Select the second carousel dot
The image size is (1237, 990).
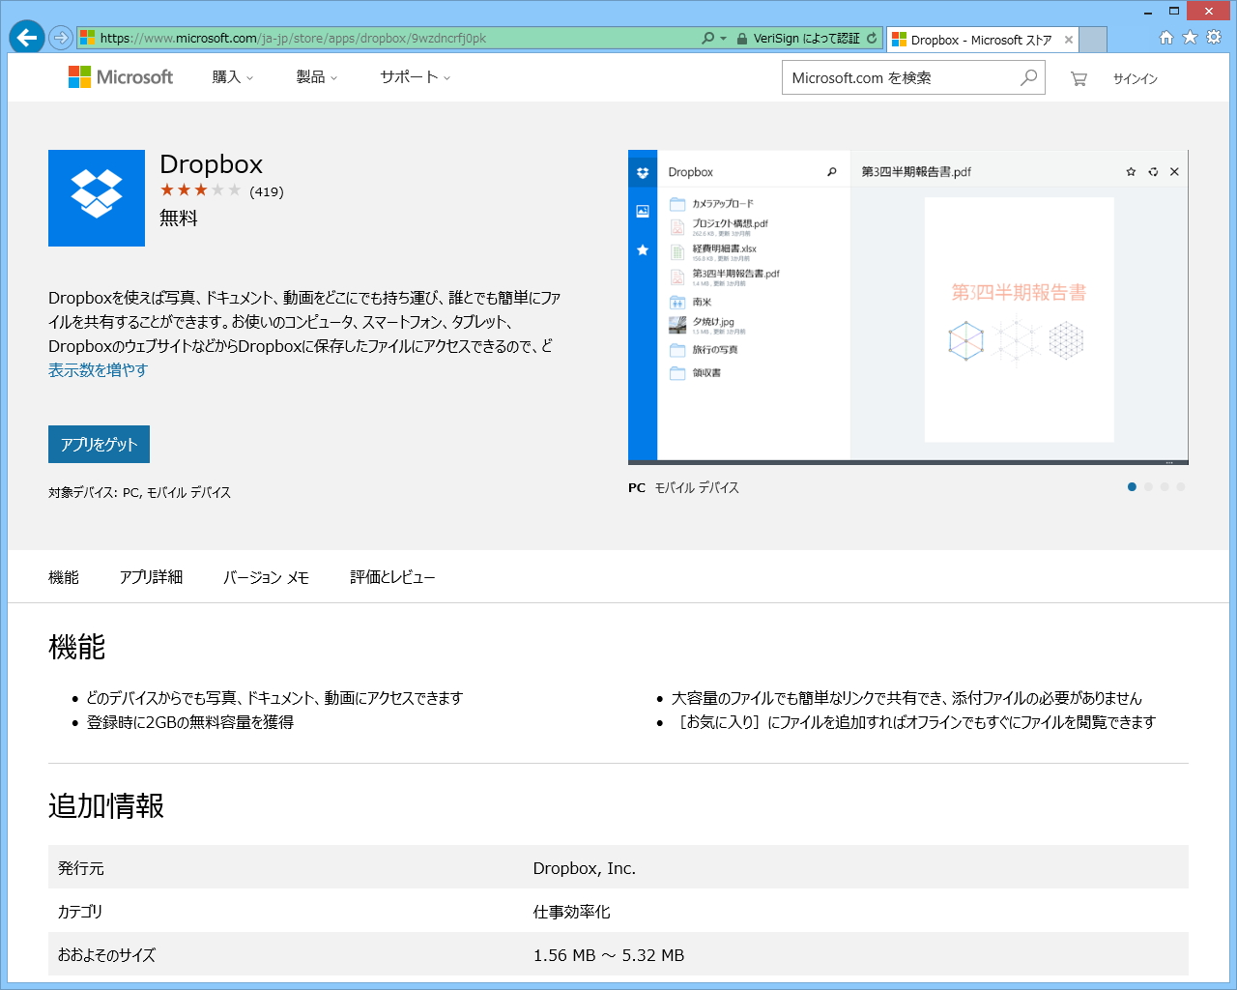coord(1148,487)
